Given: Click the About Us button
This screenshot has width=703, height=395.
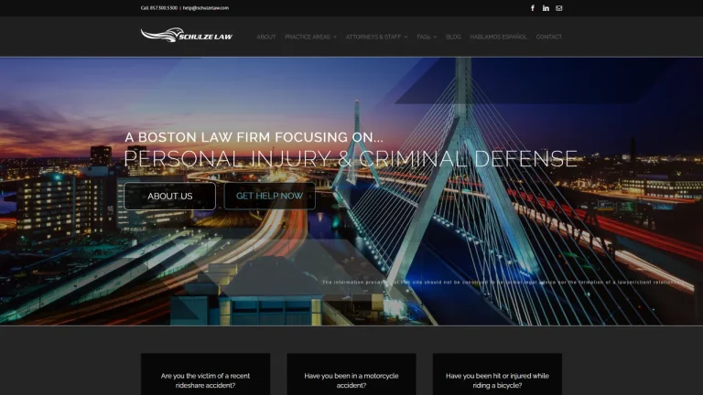Looking at the screenshot, I should pos(170,197).
